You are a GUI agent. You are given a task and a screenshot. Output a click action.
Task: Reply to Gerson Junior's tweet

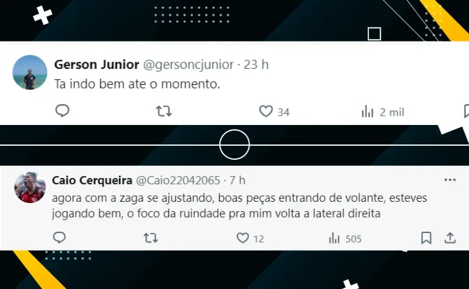pyautogui.click(x=62, y=111)
